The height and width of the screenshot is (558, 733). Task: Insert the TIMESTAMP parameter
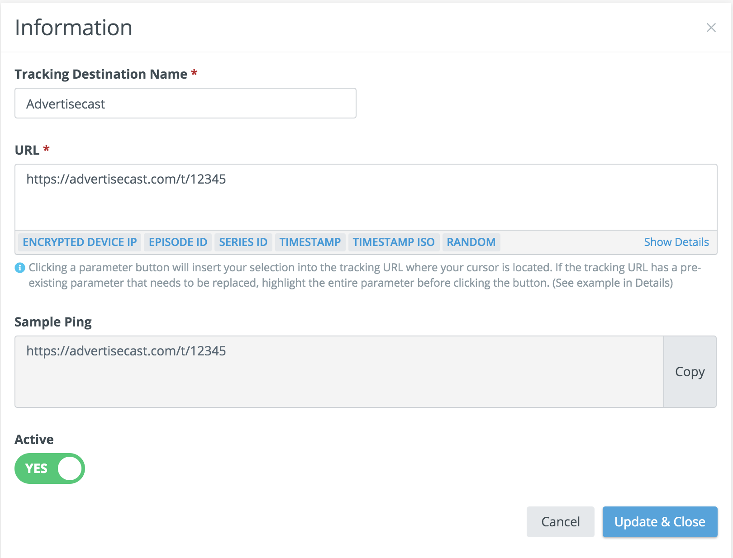310,242
